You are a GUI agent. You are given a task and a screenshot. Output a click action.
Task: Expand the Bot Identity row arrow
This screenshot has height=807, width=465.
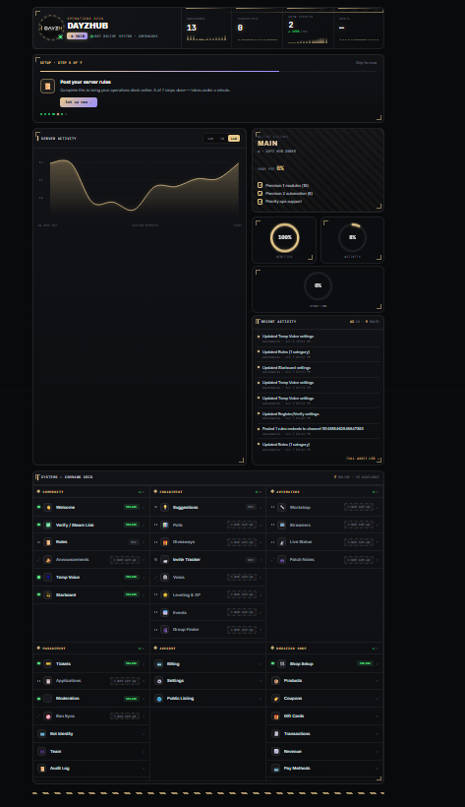144,734
